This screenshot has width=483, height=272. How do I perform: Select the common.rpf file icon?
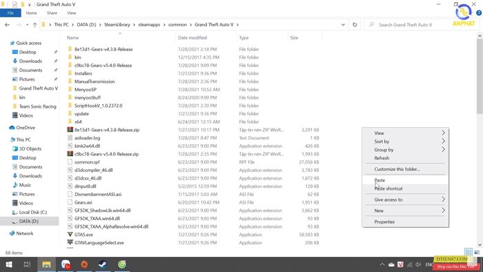[x=70, y=162]
